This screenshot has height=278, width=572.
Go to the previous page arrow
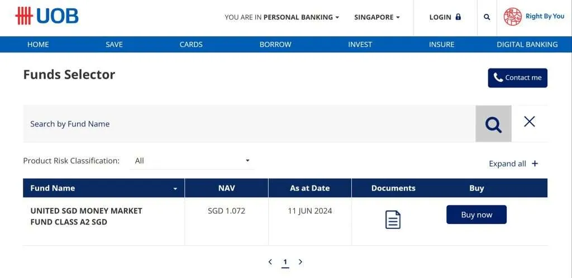[270, 262]
